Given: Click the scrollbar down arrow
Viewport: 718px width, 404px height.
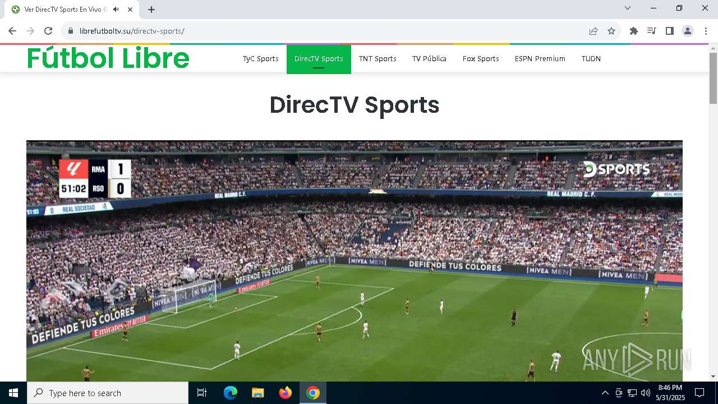Looking at the screenshot, I should point(713,377).
